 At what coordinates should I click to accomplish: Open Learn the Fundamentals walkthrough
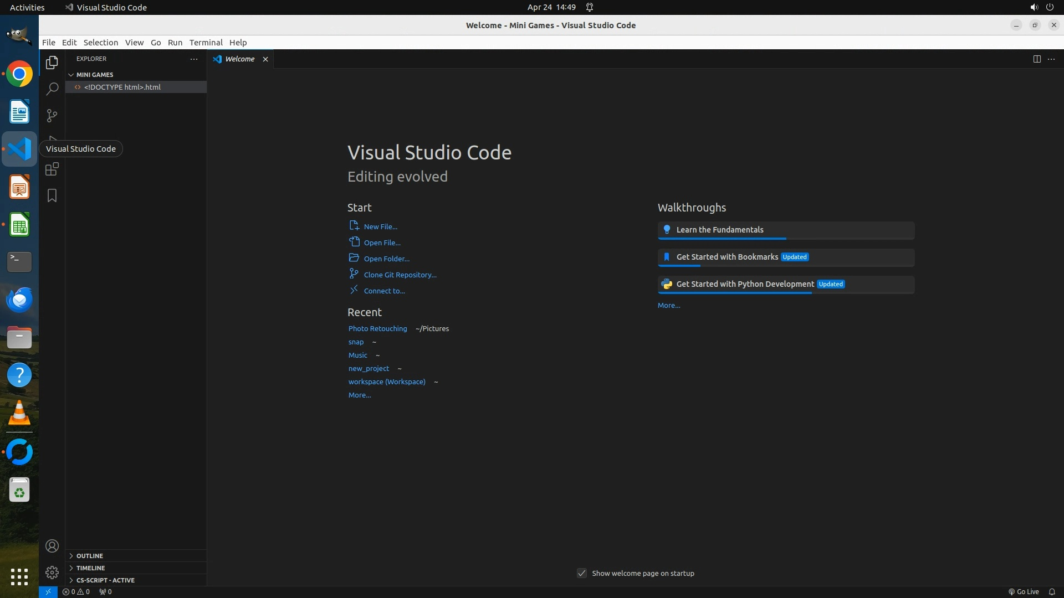click(719, 230)
